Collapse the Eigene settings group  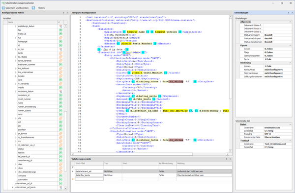click(x=290, y=46)
